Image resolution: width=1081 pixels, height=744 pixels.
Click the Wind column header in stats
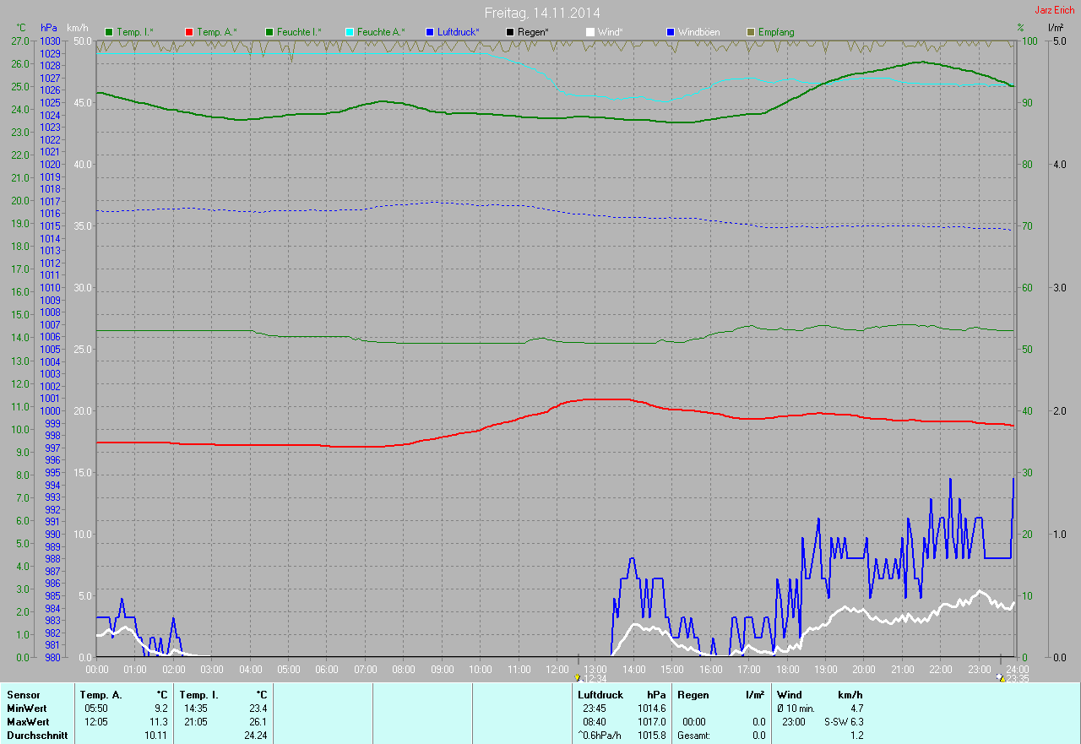(789, 695)
